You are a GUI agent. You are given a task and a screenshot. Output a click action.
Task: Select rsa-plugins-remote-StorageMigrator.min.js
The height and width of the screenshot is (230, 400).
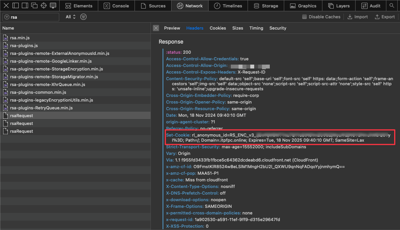pyautogui.click(x=75, y=77)
